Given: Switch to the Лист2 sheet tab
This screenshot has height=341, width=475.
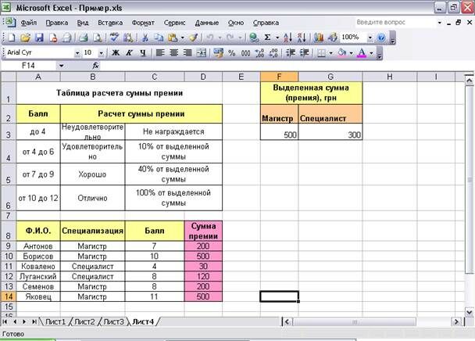Looking at the screenshot, I should [84, 321].
